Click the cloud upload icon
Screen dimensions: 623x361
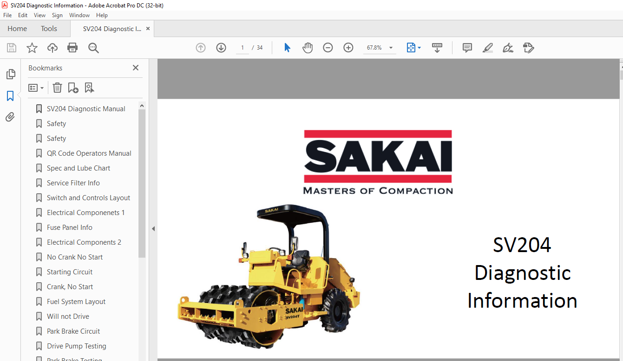point(52,48)
